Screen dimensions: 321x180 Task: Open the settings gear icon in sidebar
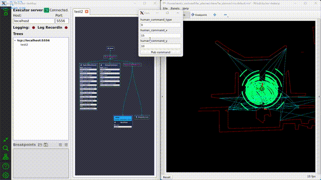point(6,175)
